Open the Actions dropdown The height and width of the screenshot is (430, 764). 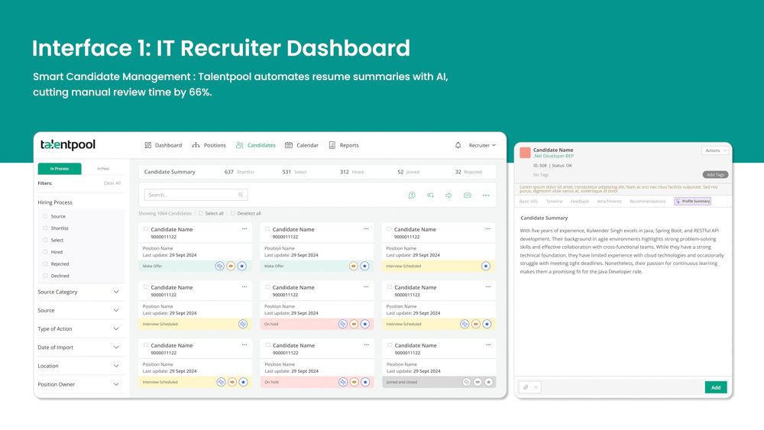715,150
